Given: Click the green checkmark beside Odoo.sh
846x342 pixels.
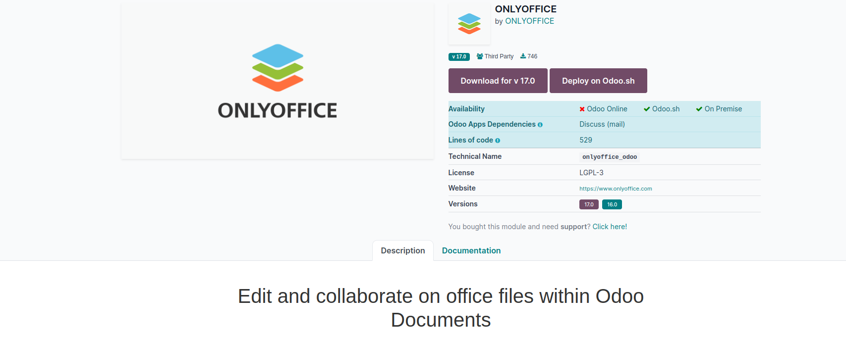Looking at the screenshot, I should (x=647, y=109).
